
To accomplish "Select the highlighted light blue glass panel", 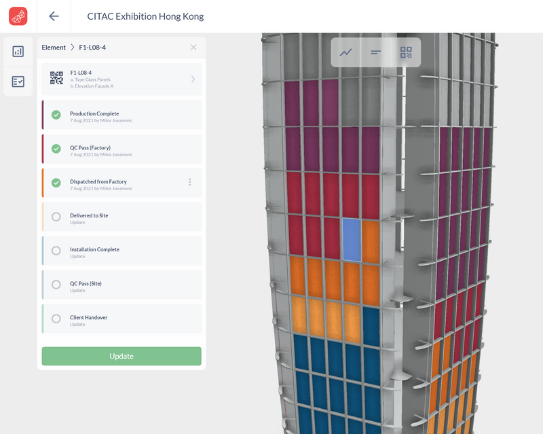I will pos(352,240).
